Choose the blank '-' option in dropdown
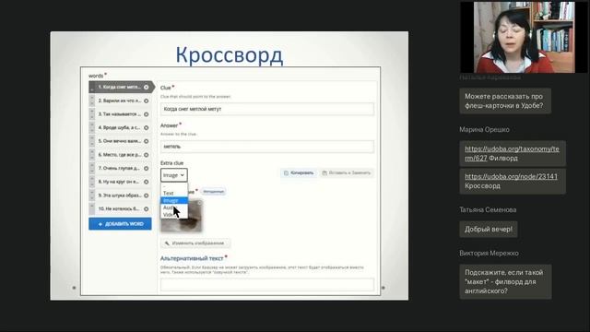590x332 pixels. (x=174, y=186)
